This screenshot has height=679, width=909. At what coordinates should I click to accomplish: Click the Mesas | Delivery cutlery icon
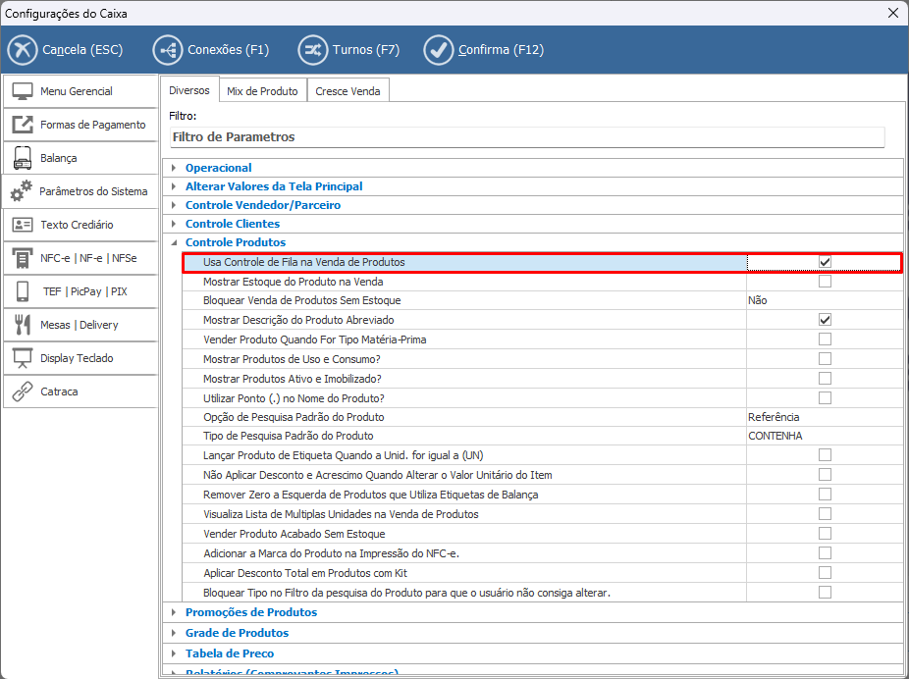tap(23, 325)
